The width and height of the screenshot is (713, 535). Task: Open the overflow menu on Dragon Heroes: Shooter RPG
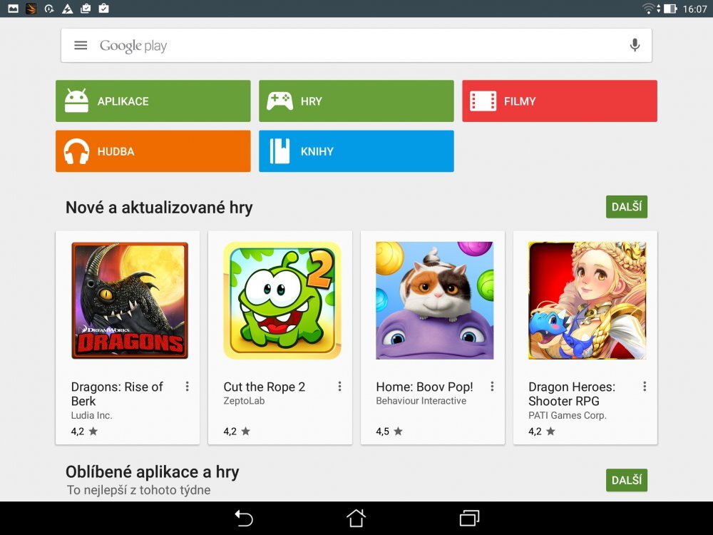click(x=644, y=386)
